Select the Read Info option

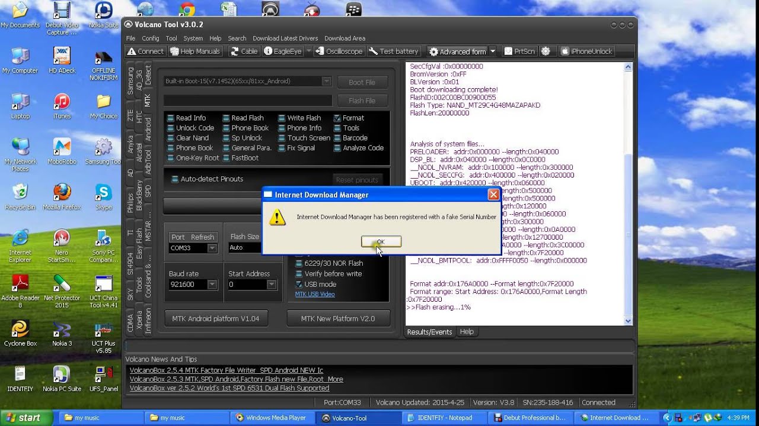[x=186, y=118]
